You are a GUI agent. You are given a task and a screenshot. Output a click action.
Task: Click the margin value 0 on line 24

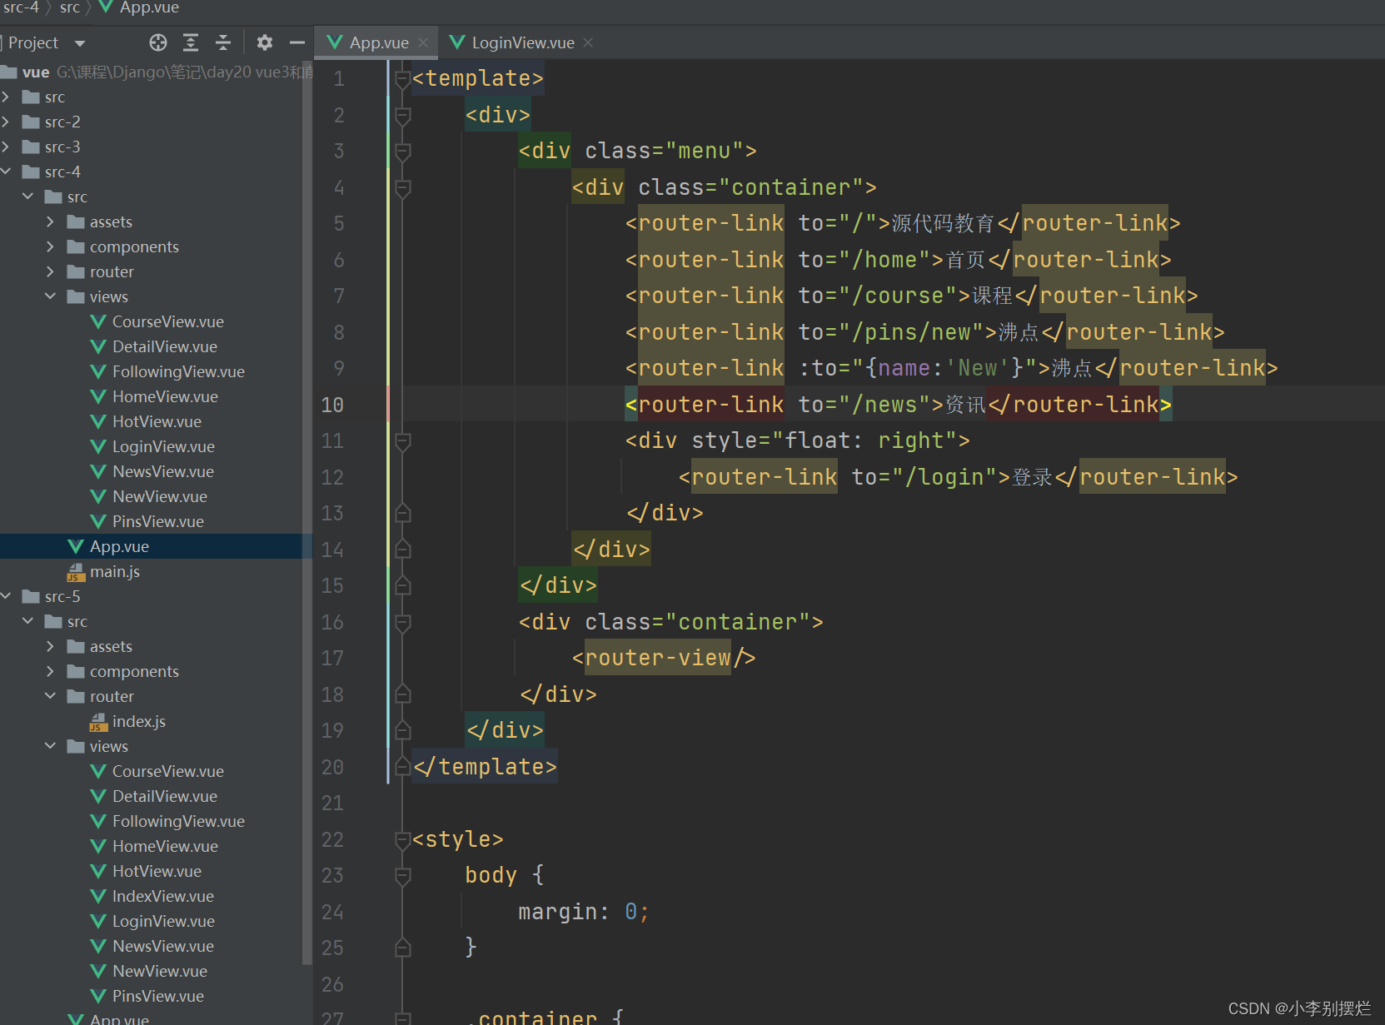click(x=630, y=912)
